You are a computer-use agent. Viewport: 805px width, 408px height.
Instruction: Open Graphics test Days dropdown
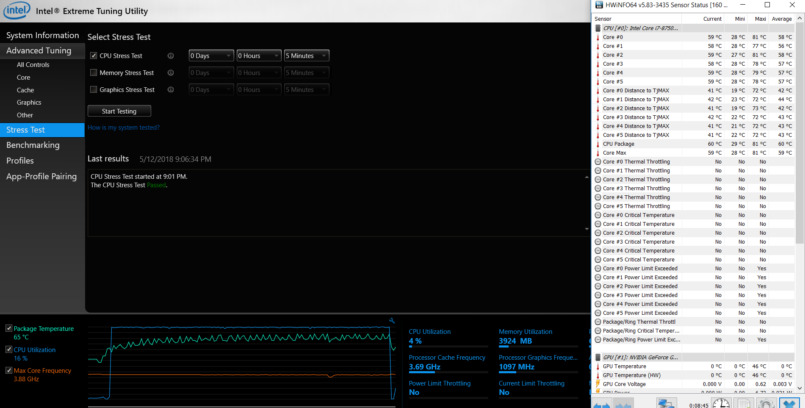coord(211,90)
